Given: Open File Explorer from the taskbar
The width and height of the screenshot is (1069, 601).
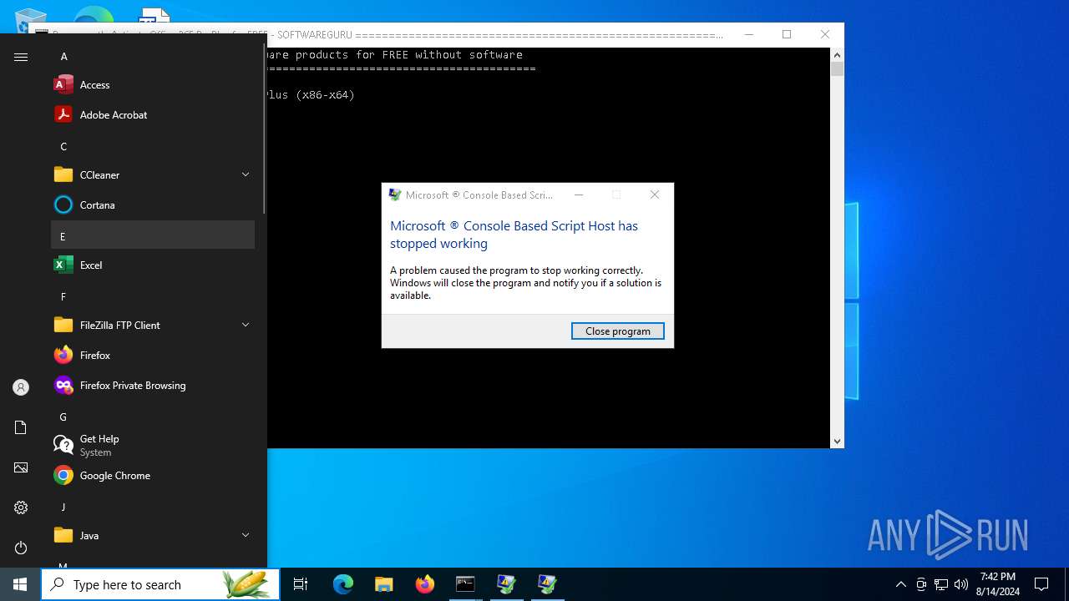Looking at the screenshot, I should tap(384, 584).
